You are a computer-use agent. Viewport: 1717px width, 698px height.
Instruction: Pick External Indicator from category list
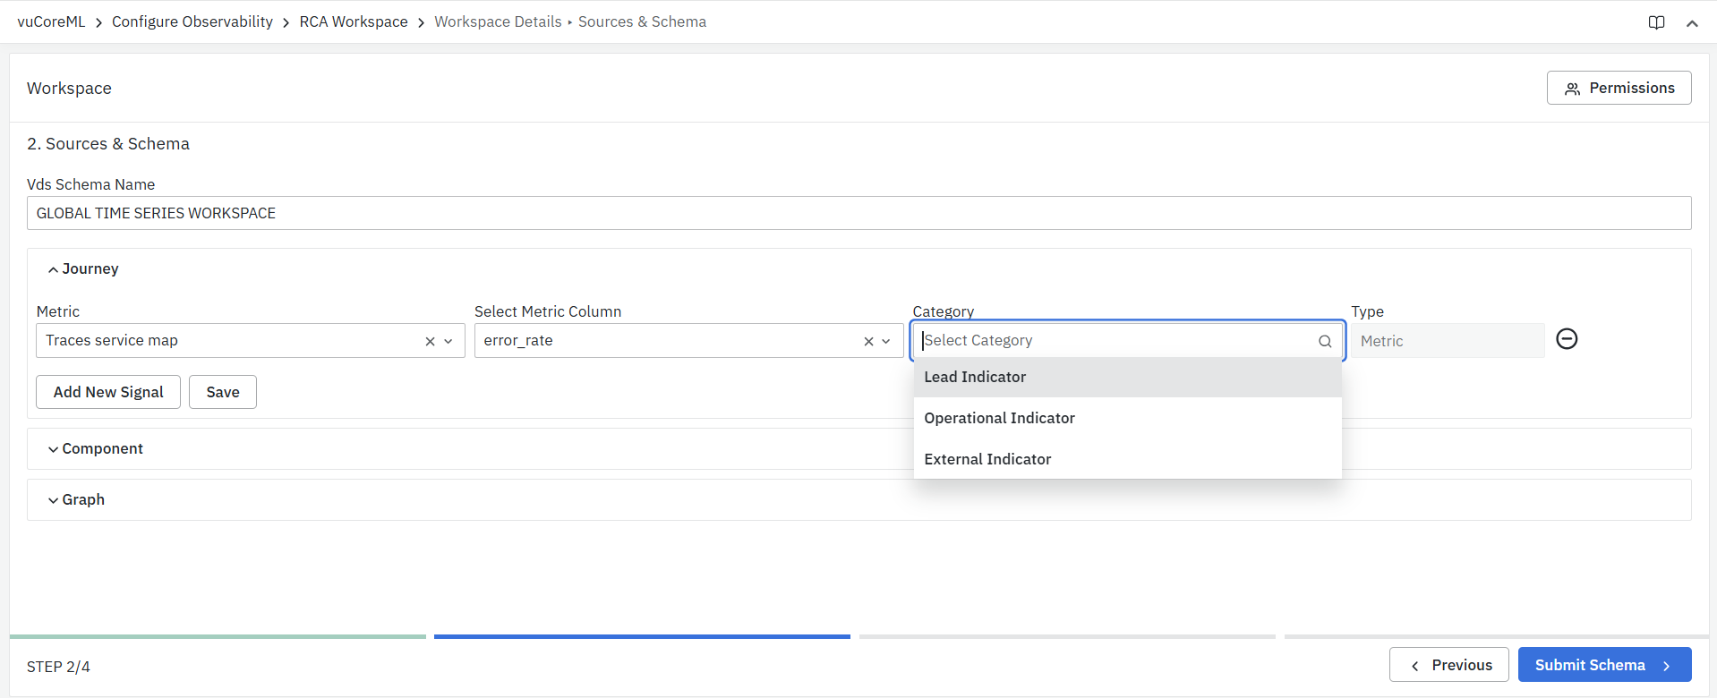[x=987, y=460]
